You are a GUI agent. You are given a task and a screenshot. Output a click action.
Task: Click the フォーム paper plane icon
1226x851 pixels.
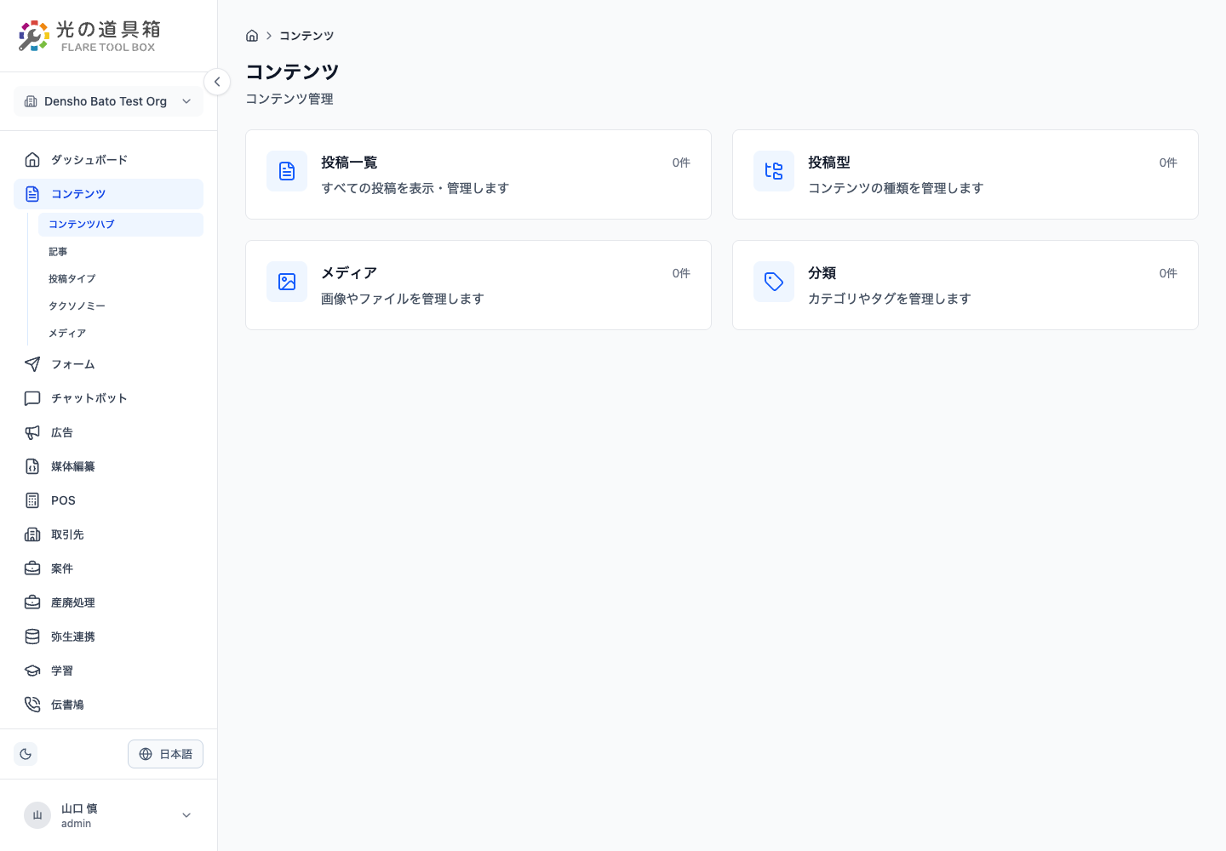click(32, 364)
